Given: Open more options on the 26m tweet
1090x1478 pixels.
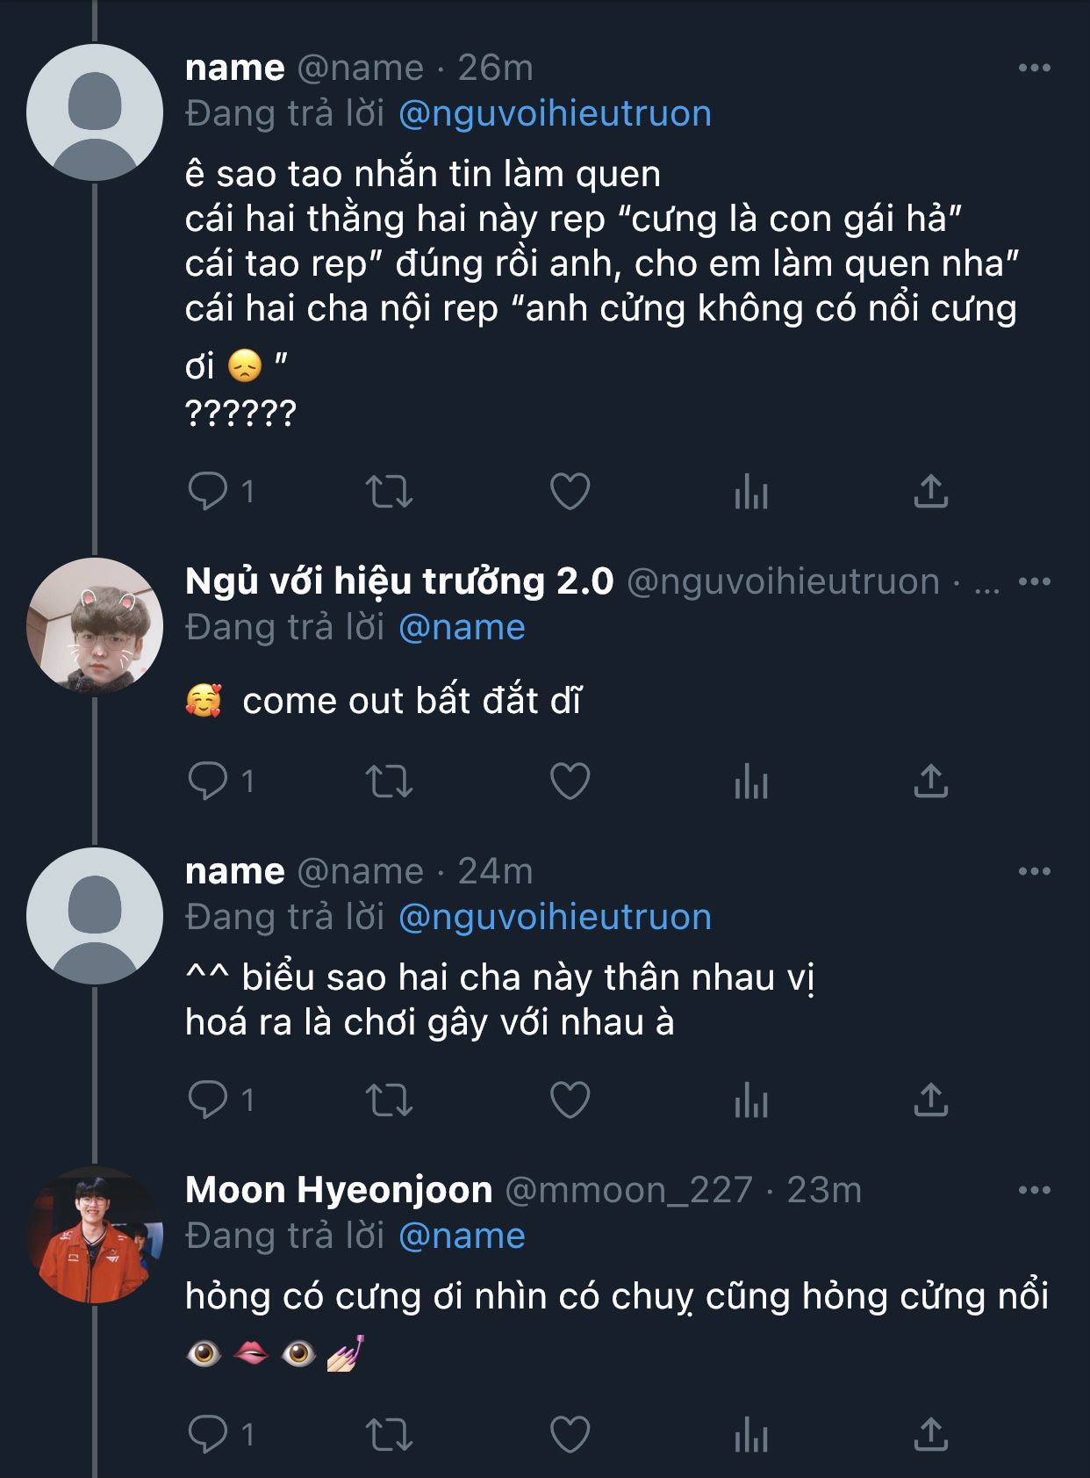Looking at the screenshot, I should (1035, 68).
